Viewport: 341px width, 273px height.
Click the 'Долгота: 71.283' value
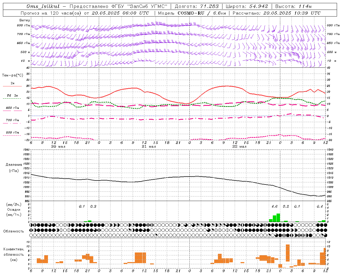click(197, 6)
